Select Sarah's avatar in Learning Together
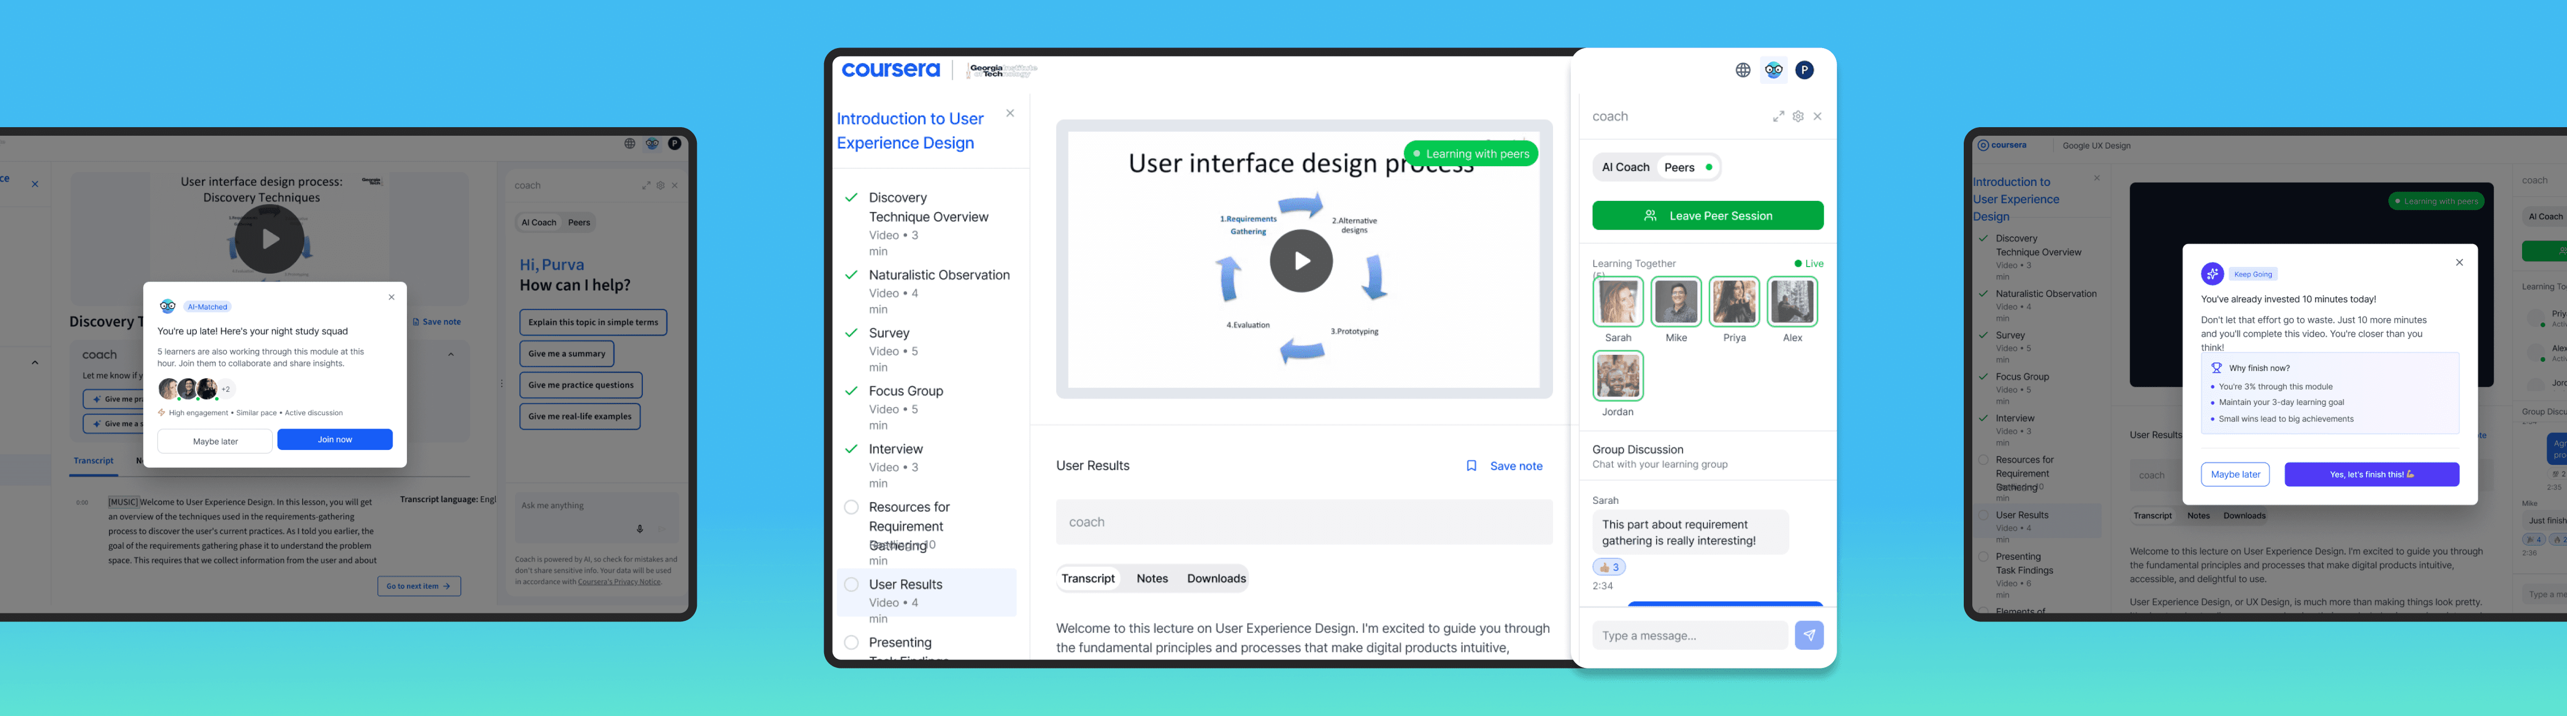 [x=1617, y=302]
